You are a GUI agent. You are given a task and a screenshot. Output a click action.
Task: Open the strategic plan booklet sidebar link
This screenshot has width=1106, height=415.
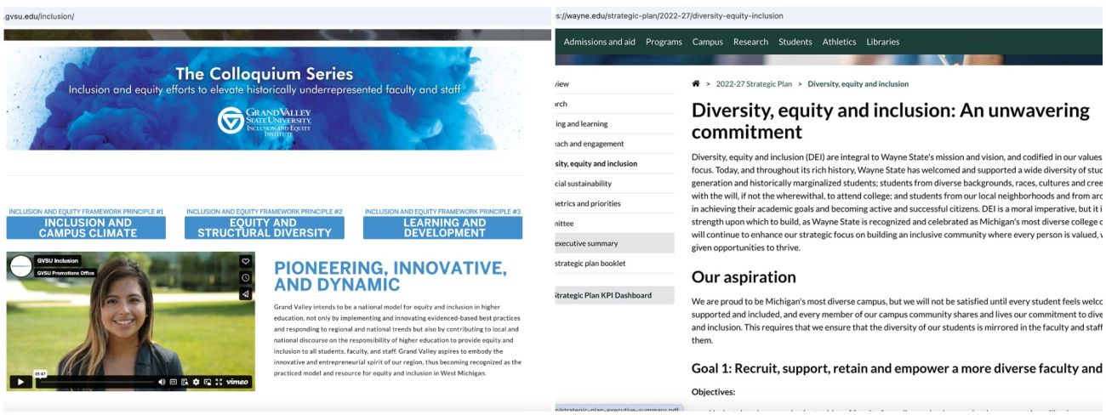pos(614,264)
